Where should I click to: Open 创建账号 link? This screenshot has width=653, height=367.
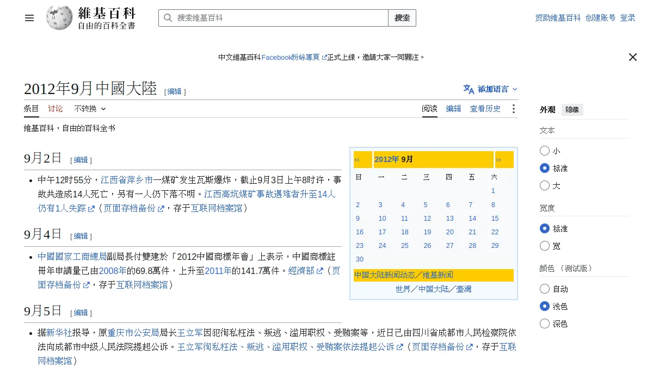coord(601,18)
